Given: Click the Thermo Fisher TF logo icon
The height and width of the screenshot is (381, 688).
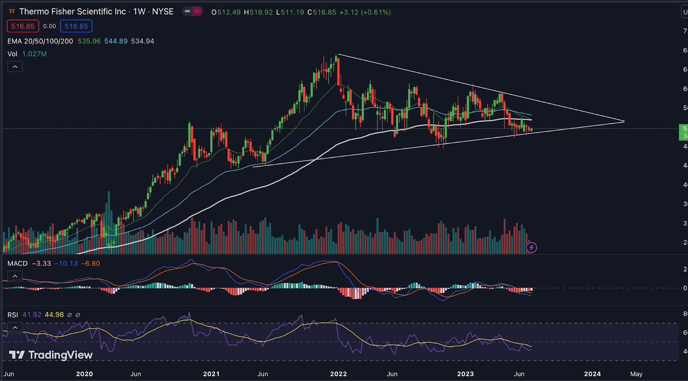Looking at the screenshot, I should (x=12, y=12).
